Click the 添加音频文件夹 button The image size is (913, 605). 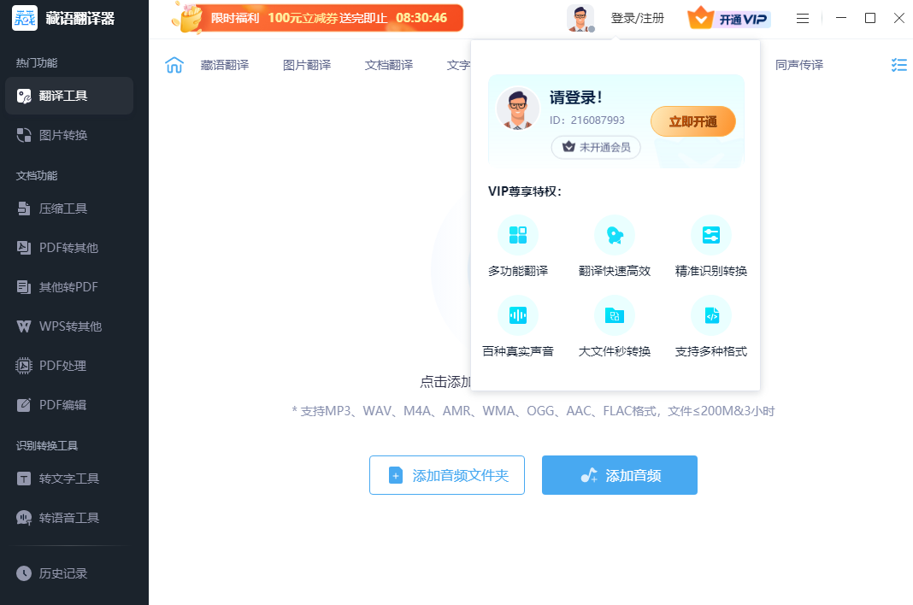447,475
